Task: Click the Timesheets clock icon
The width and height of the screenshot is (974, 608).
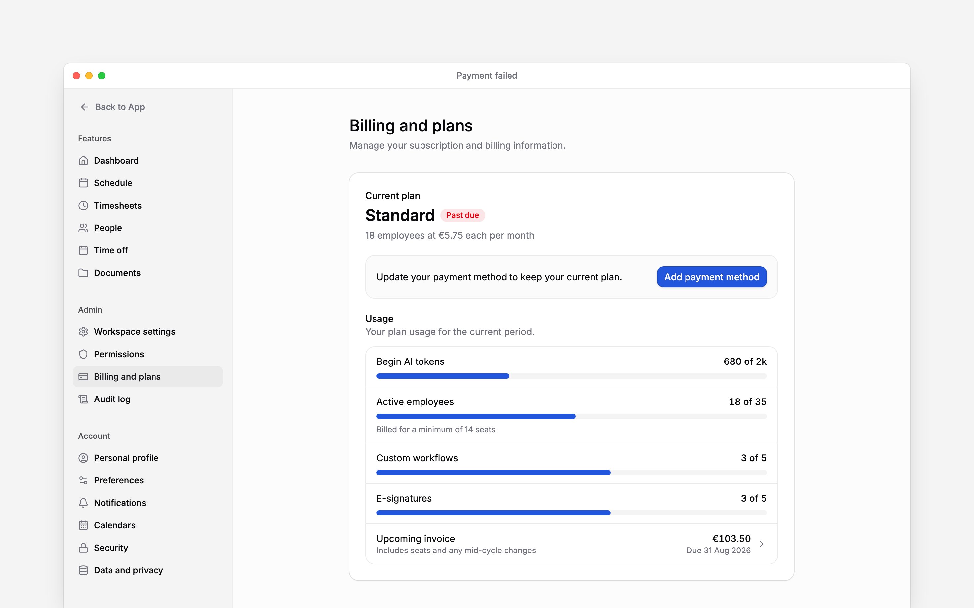Action: [x=83, y=206]
